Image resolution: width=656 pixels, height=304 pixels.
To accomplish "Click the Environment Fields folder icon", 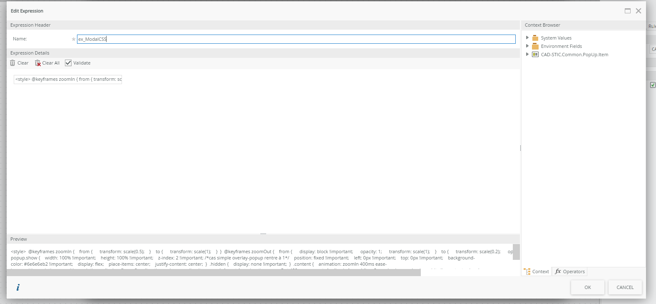I will (x=535, y=46).
